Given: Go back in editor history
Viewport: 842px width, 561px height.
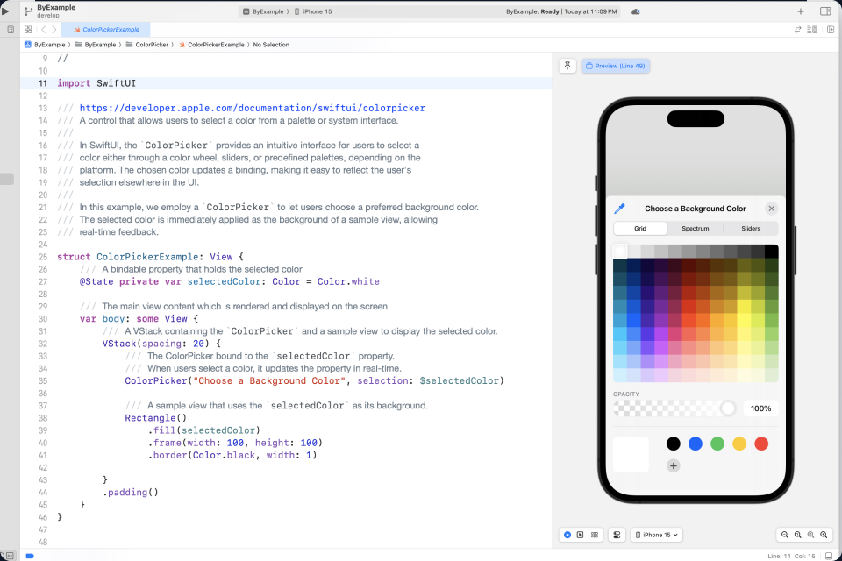Looking at the screenshot, I should coord(44,30).
